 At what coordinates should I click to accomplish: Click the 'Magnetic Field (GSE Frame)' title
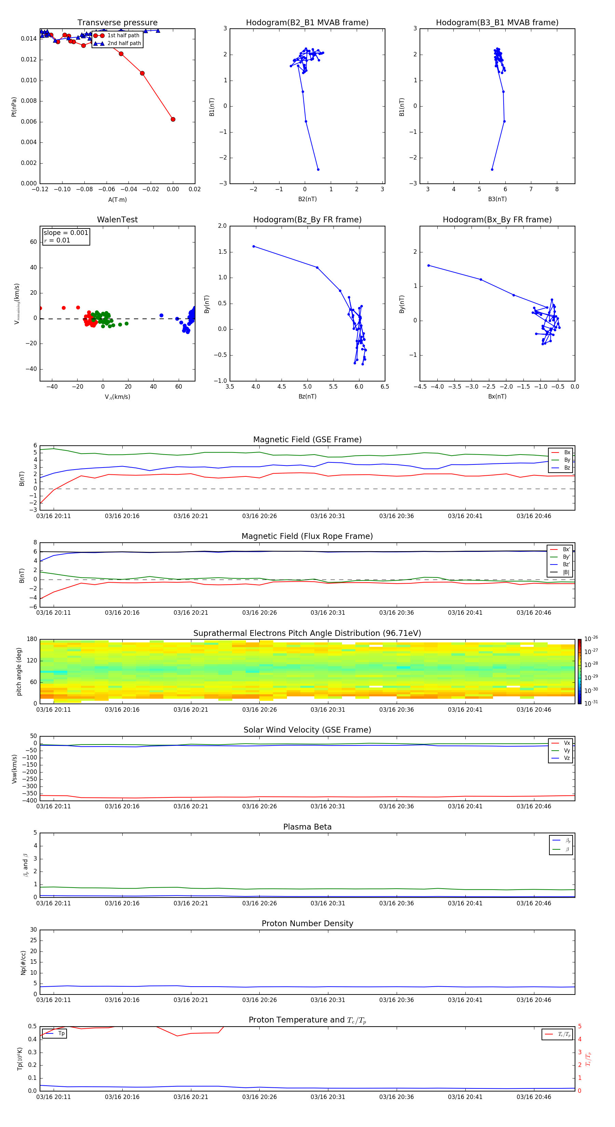(307, 440)
